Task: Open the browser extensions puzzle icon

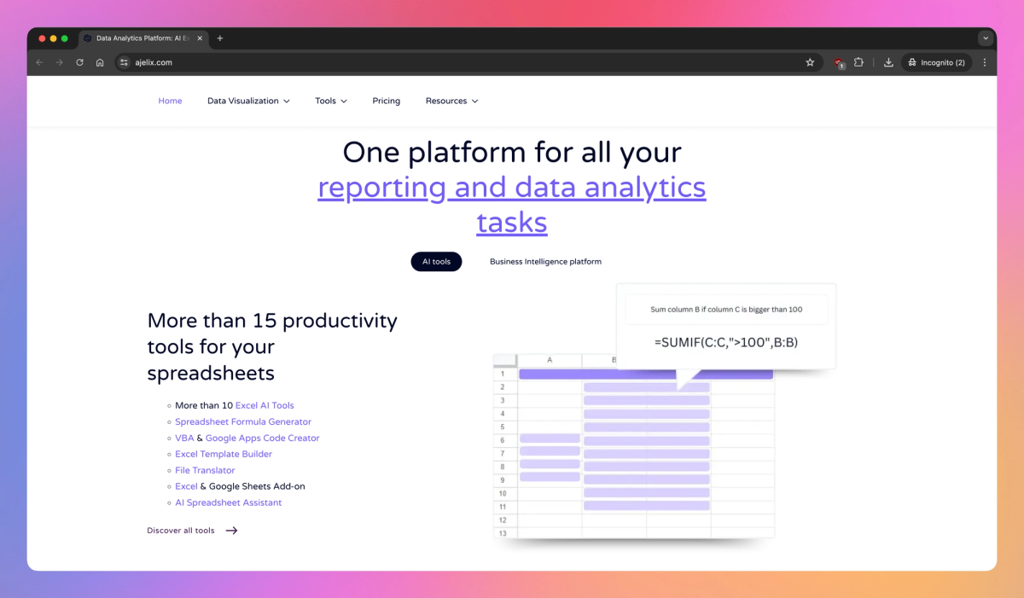Action: click(x=858, y=61)
